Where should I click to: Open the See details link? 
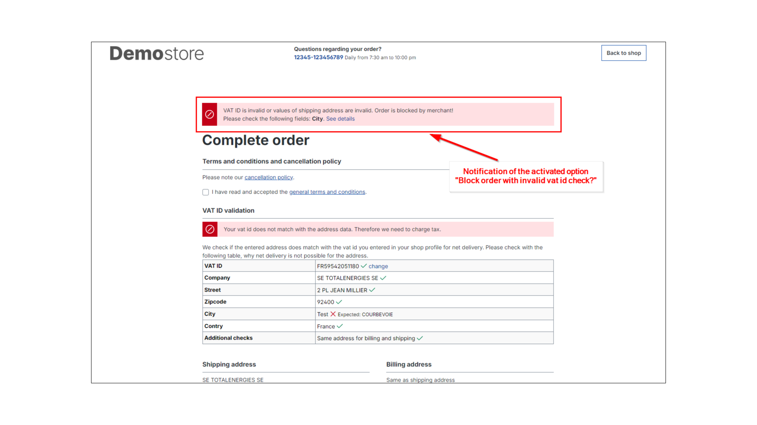coord(340,119)
